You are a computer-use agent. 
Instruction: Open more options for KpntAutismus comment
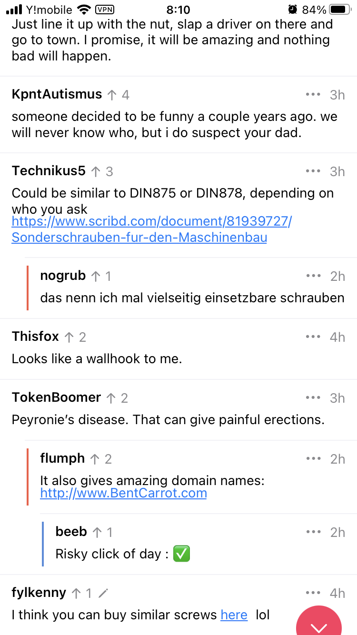point(313,95)
